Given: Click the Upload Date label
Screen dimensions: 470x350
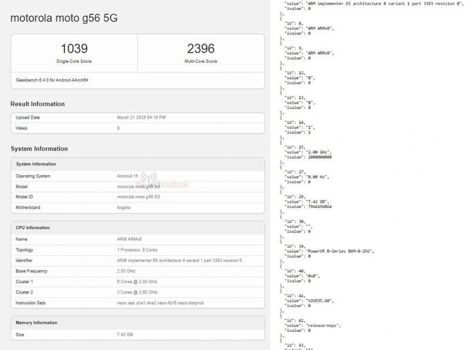Looking at the screenshot, I should click(x=28, y=117).
